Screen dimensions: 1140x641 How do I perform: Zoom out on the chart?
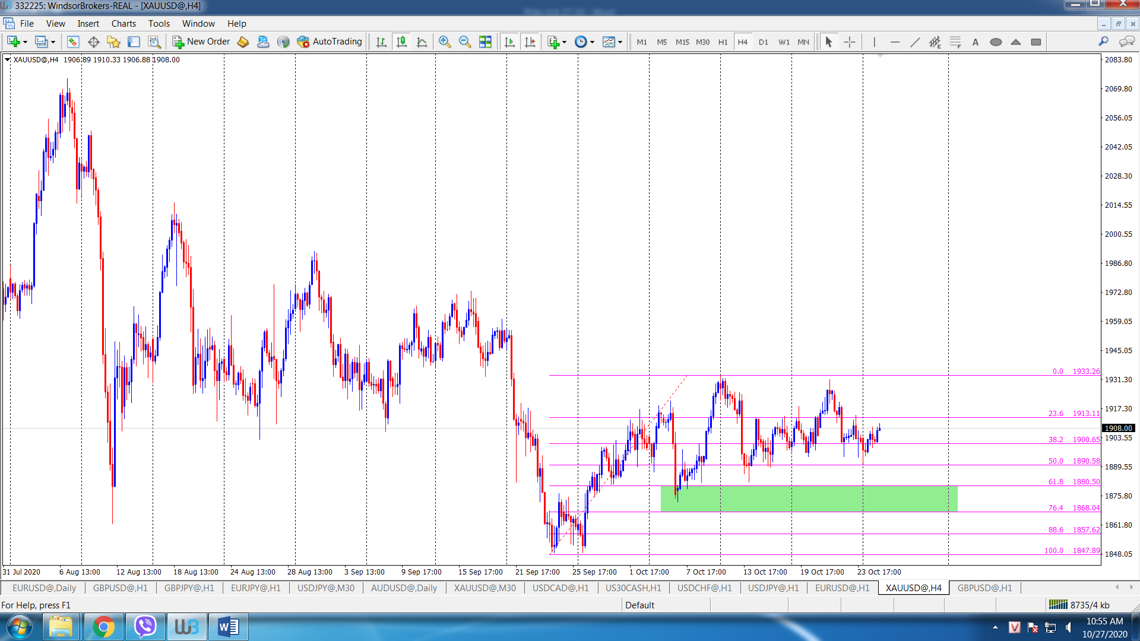465,42
